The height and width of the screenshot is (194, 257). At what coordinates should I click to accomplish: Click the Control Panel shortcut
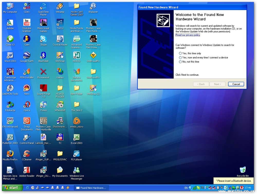coord(27,139)
